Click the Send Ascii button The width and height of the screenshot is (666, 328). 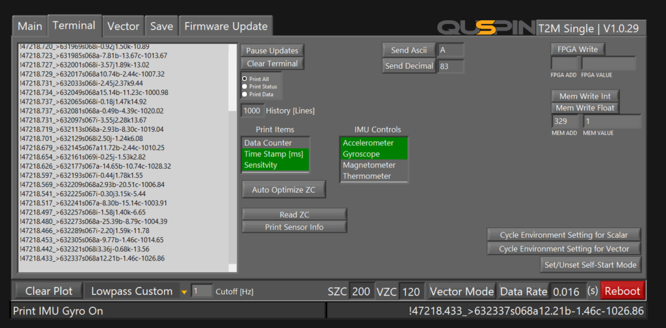coord(408,50)
